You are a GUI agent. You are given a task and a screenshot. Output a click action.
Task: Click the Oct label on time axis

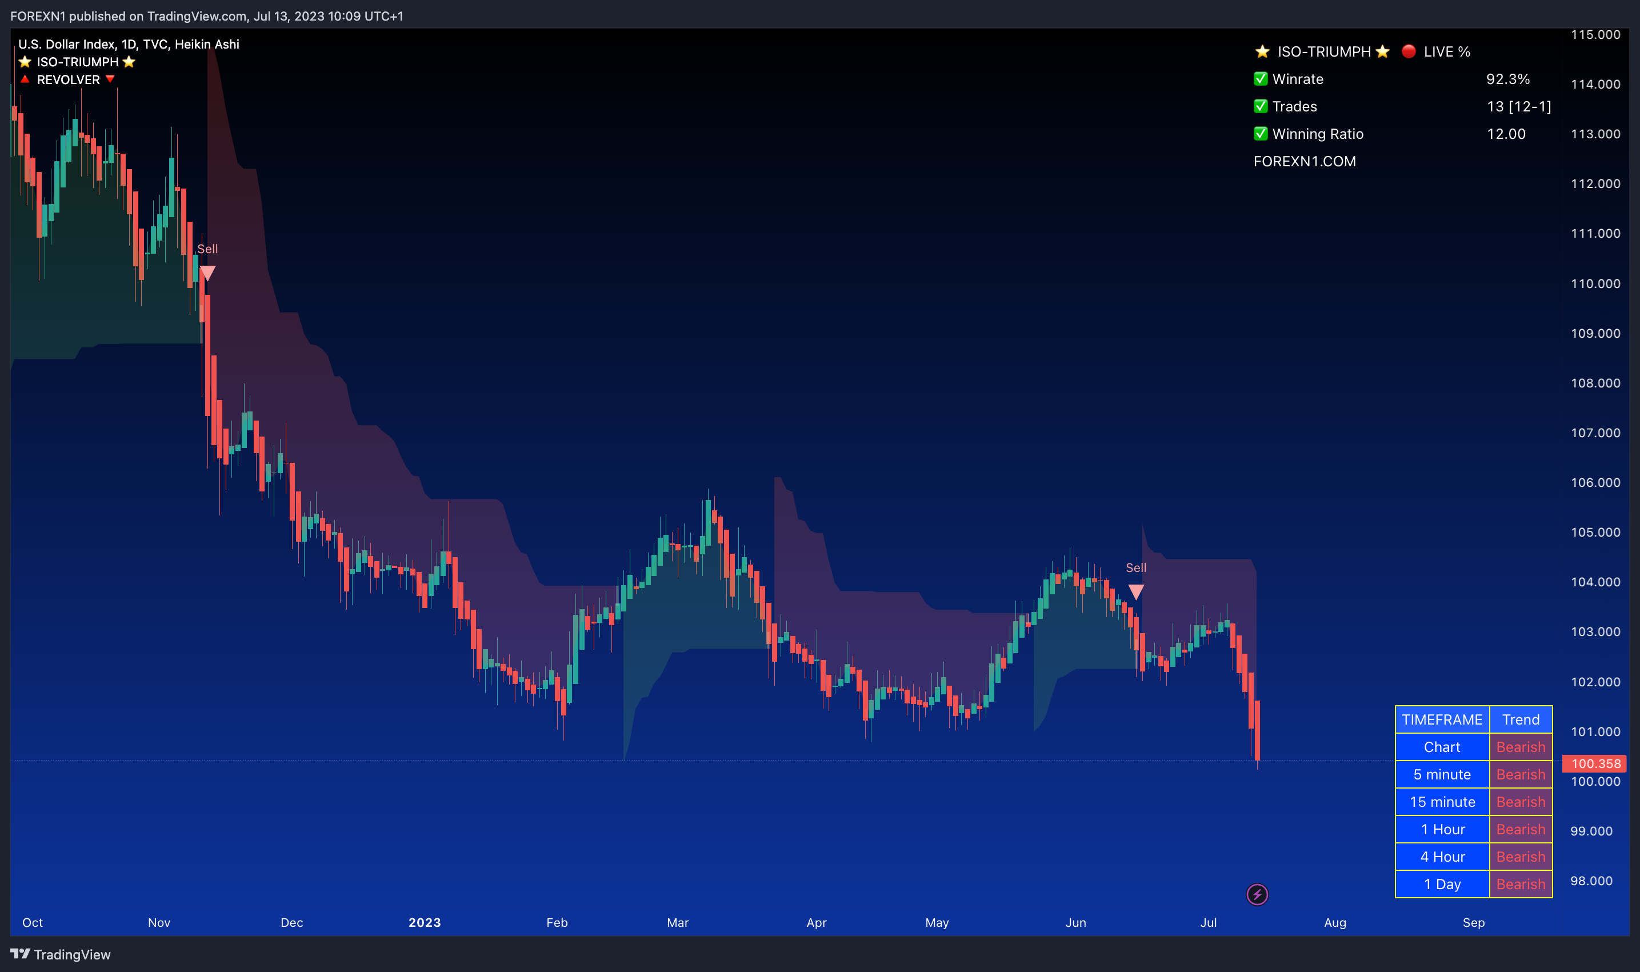click(x=32, y=922)
